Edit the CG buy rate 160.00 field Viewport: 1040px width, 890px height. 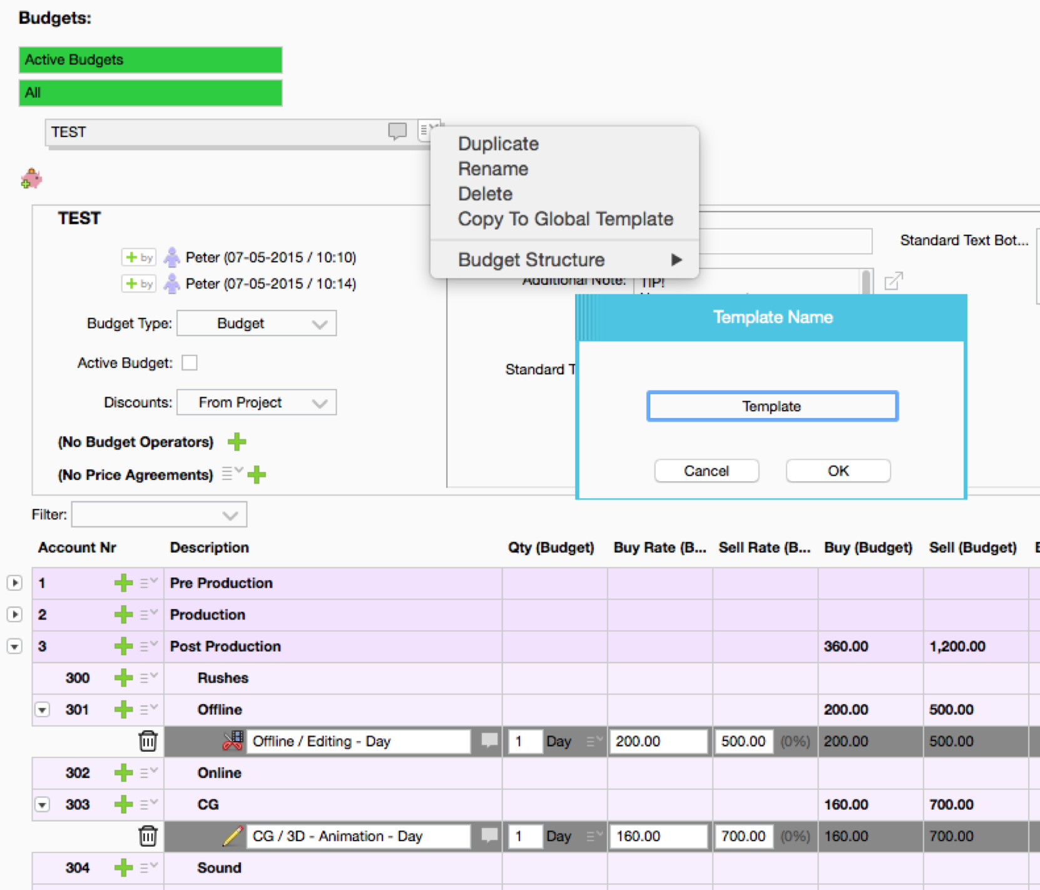pyautogui.click(x=658, y=836)
